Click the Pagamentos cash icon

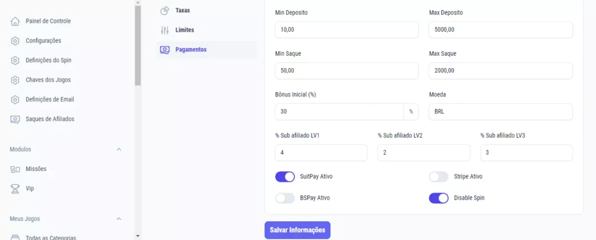click(165, 50)
